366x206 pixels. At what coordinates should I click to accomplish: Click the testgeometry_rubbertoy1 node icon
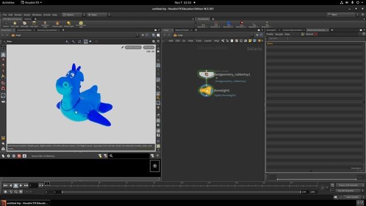(206, 74)
